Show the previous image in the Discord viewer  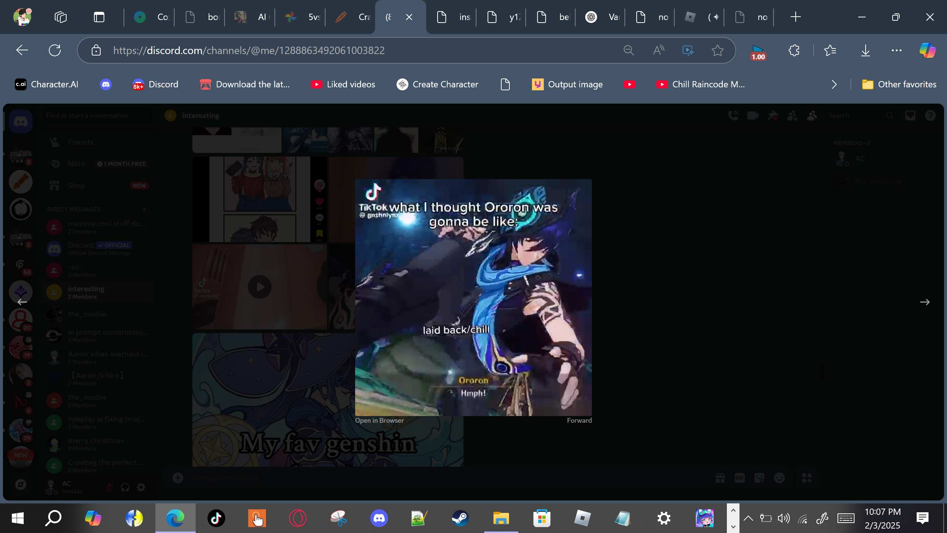pyautogui.click(x=22, y=302)
